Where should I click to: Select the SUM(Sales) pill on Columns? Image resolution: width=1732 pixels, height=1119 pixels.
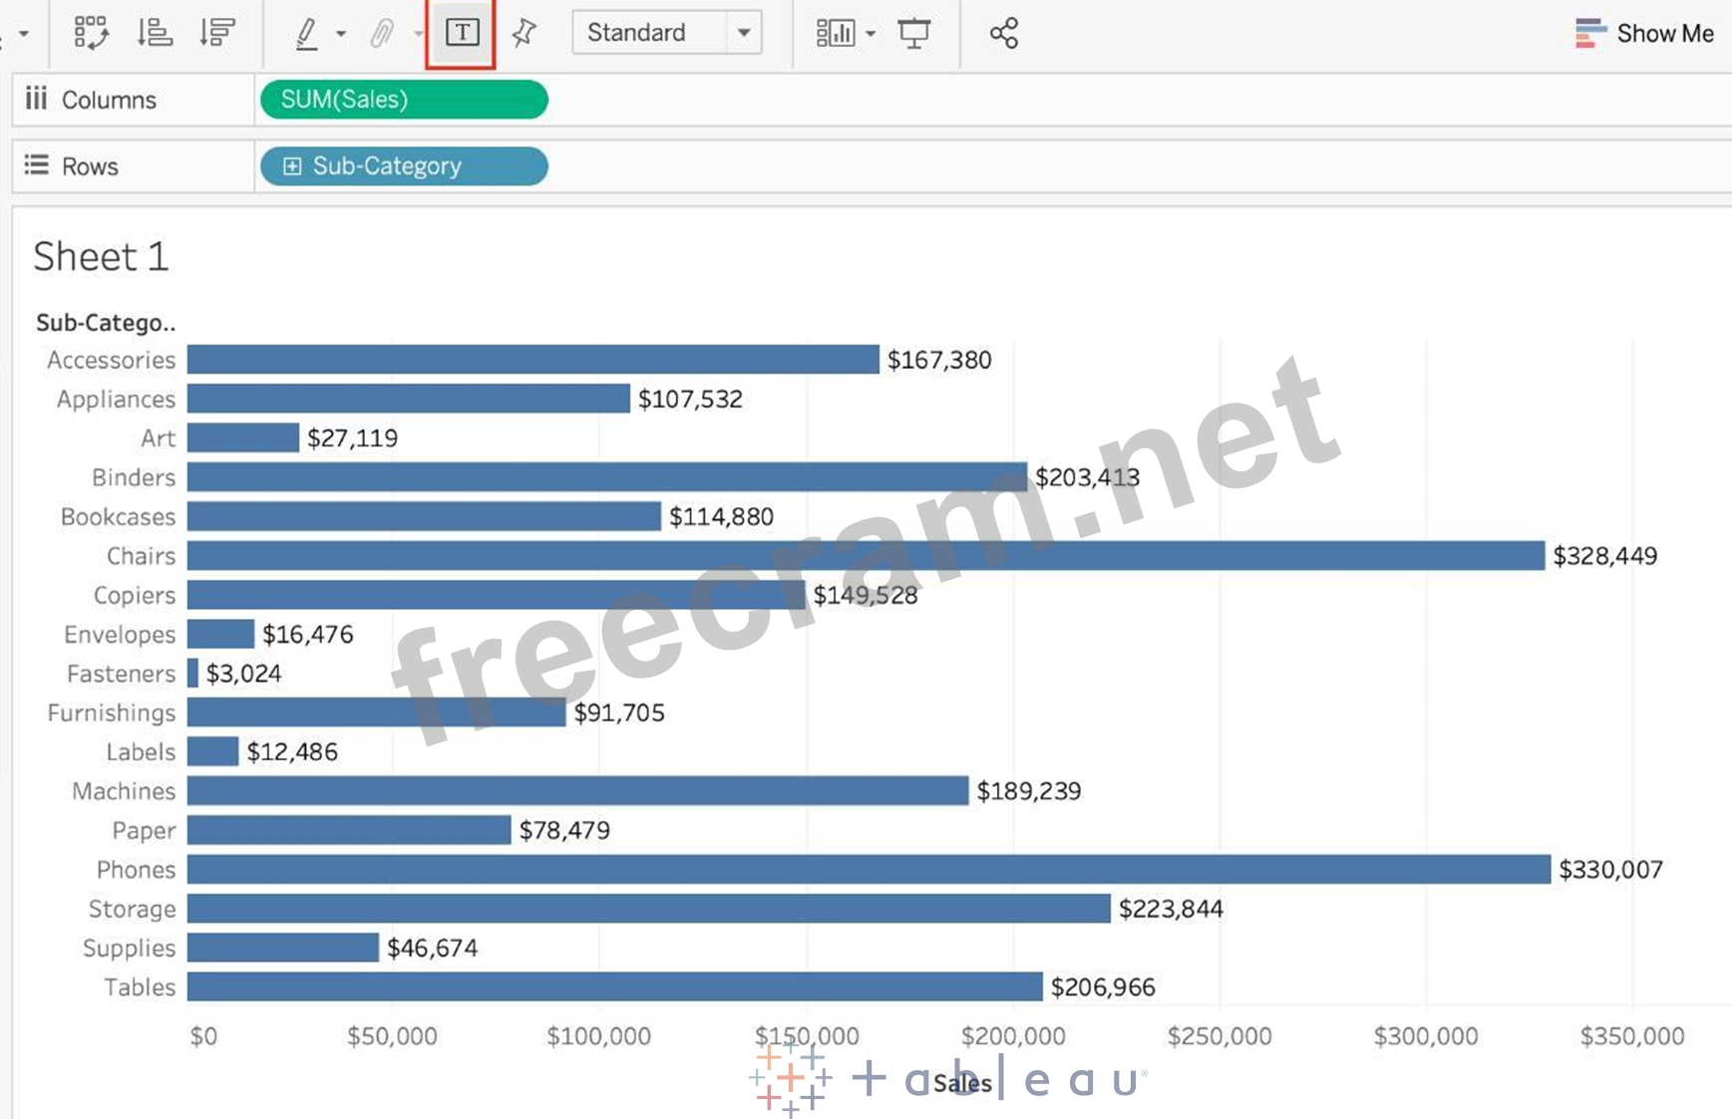click(404, 100)
